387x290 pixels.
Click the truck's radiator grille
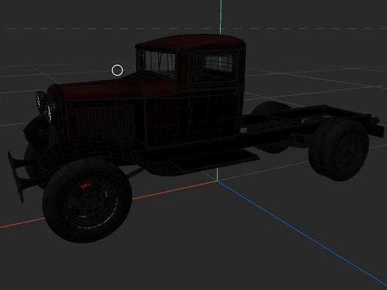[105, 124]
